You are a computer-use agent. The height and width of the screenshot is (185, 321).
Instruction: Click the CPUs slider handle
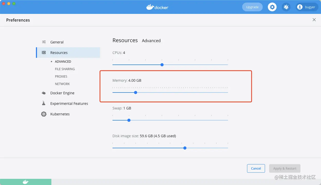(x=162, y=65)
